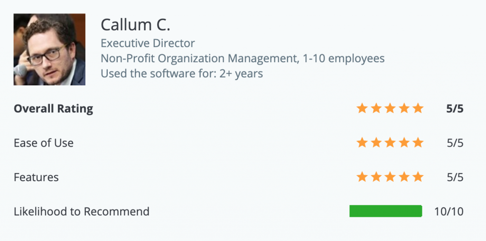Click the Used the software for line

click(182, 74)
